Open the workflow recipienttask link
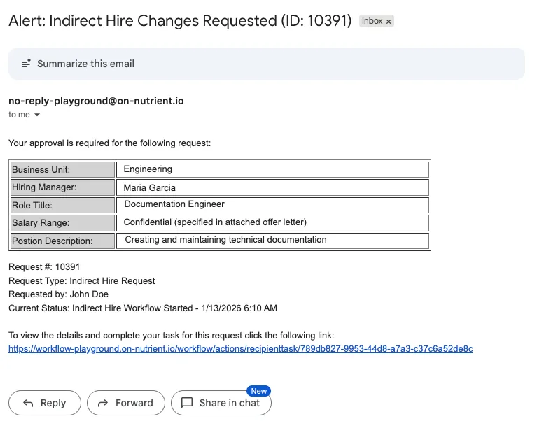537x421 pixels. (x=240, y=349)
